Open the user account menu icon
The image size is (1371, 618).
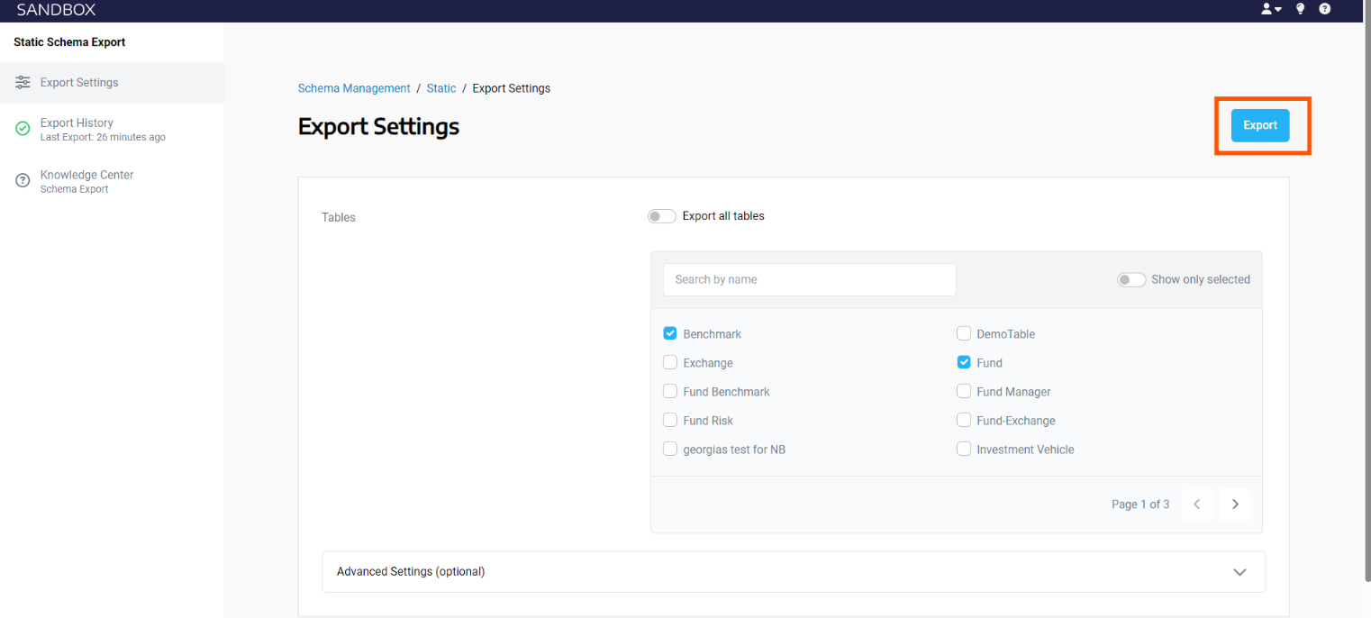click(x=1267, y=9)
